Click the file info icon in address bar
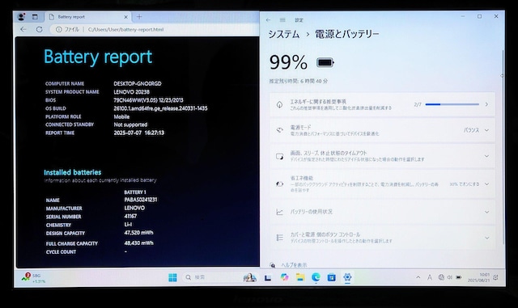Image resolution: width=518 pixels, height=308 pixels. click(59, 29)
